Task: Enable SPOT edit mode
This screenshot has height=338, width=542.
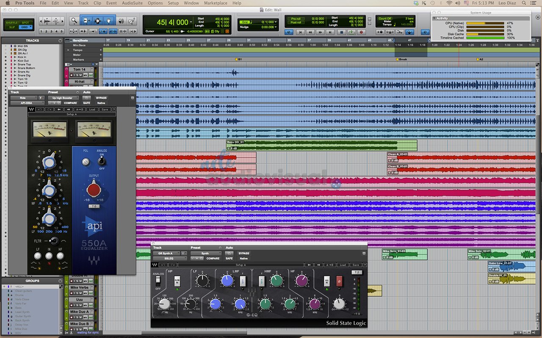Action: tap(25, 22)
